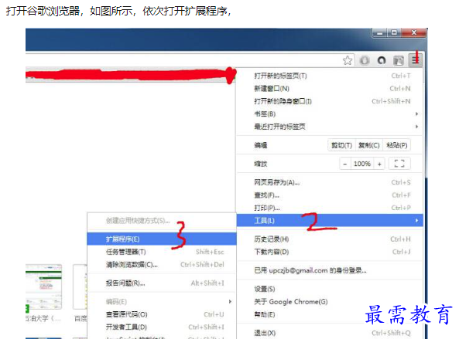
Task: Select 新建窗口(N) menu item
Action: [x=329, y=89]
